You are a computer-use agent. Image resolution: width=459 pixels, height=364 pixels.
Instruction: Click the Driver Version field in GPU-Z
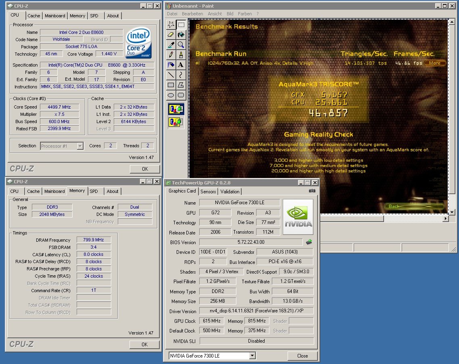point(256,311)
